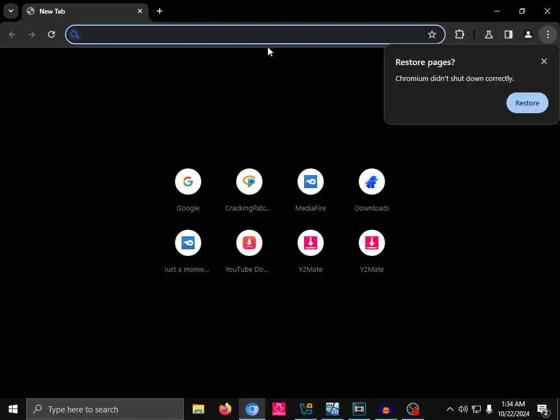Toggle the side panel icon
This screenshot has height=420, width=560.
pos(508,34)
